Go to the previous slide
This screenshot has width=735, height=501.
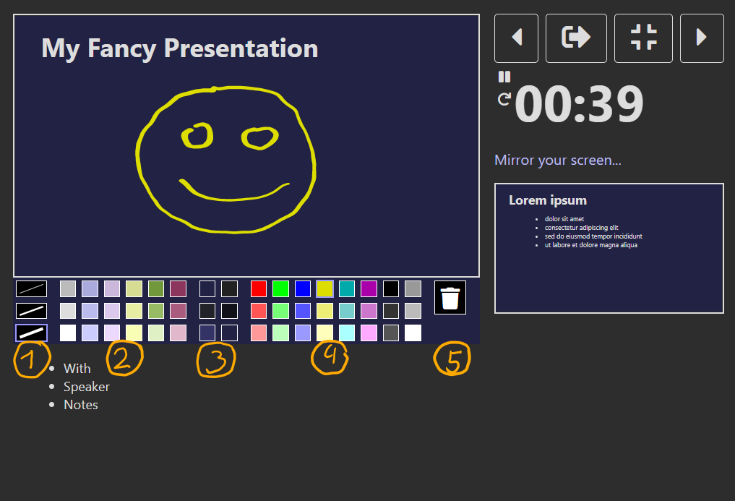tap(516, 38)
